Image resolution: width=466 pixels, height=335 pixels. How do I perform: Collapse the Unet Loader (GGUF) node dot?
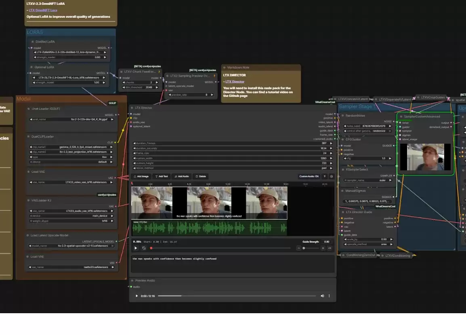(x=29, y=109)
